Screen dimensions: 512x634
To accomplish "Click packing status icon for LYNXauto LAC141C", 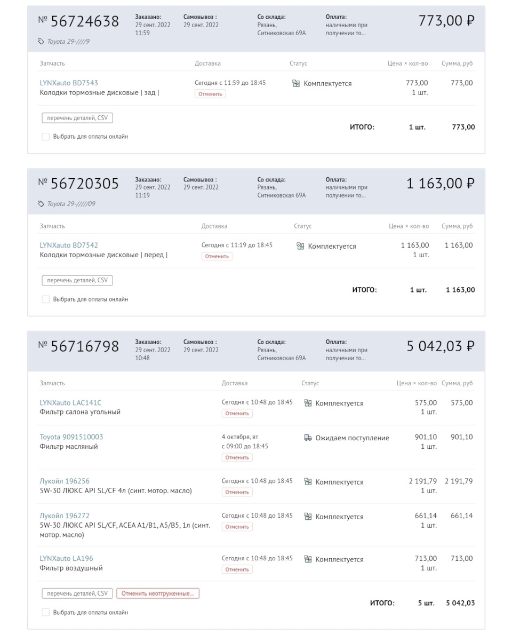I will pyautogui.click(x=308, y=403).
